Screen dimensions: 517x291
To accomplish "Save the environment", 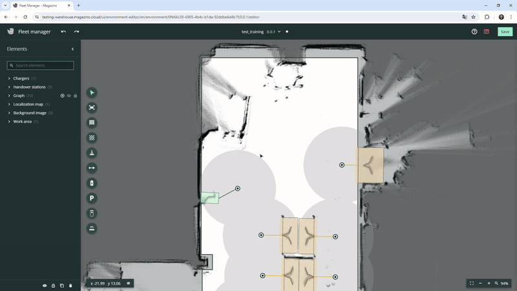I will click(505, 32).
